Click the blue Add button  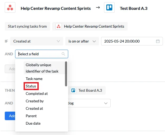coord(10,116)
